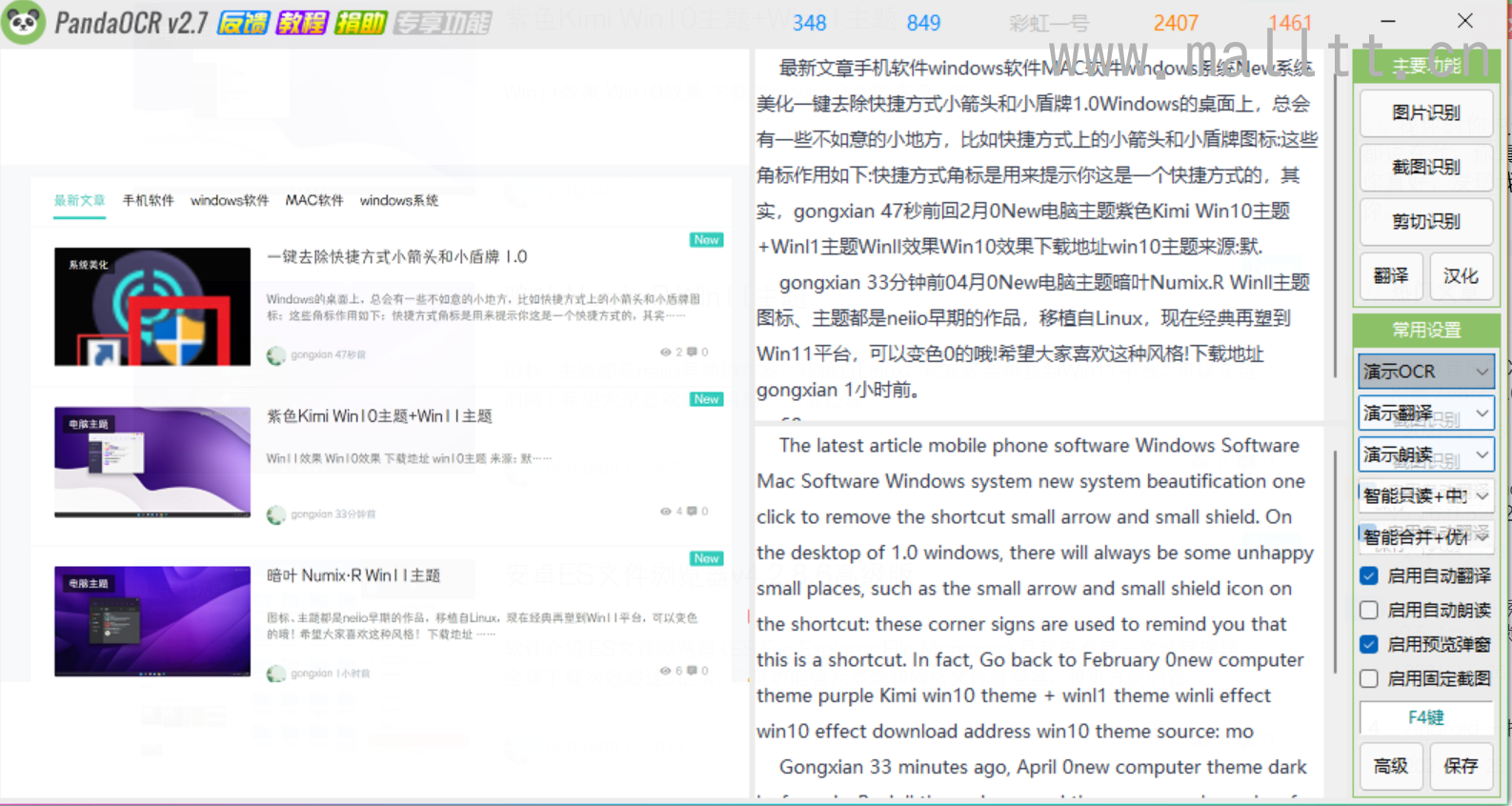The width and height of the screenshot is (1512, 806).
Task: Click views eye icon on 紫色Kimi article
Action: point(666,512)
